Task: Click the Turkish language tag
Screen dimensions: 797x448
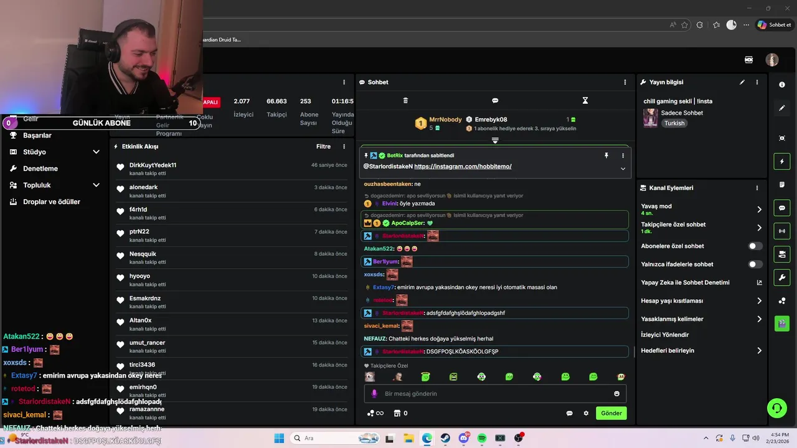Action: [x=674, y=123]
